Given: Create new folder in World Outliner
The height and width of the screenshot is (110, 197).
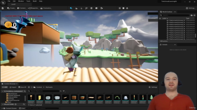Looking at the screenshot, I should click(191, 15).
